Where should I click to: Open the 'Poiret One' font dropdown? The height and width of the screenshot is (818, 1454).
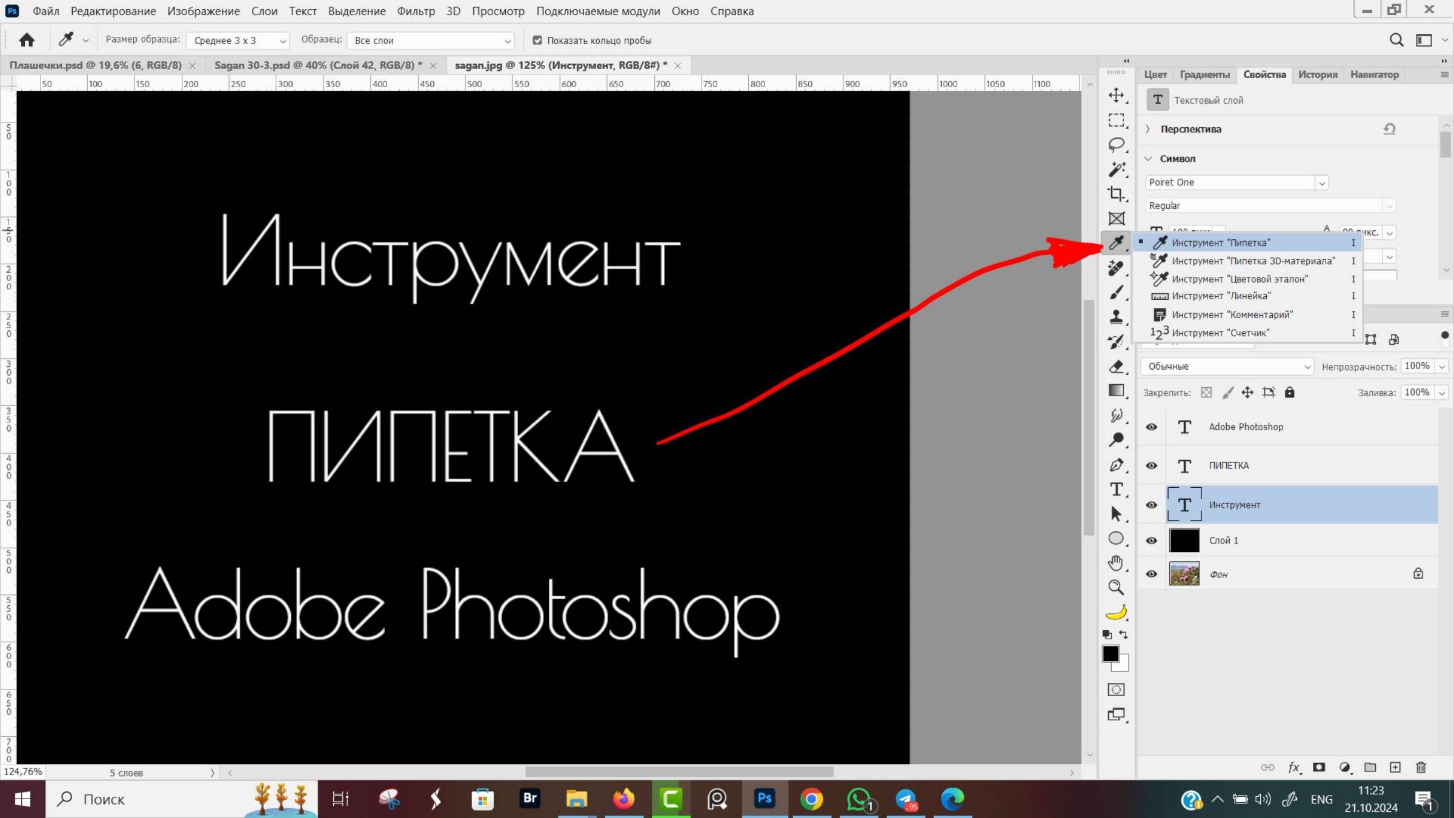click(1321, 182)
